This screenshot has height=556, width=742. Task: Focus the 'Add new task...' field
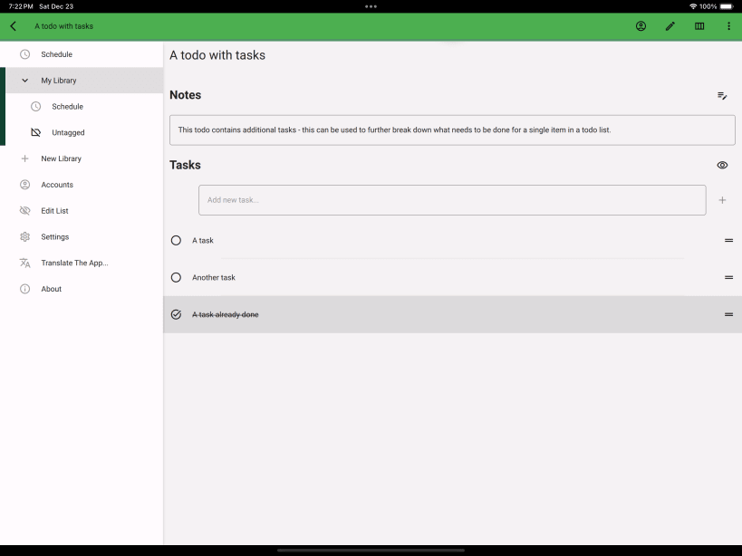coord(452,200)
